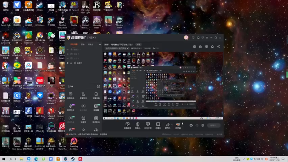Open the PK tool with the red badge

[x=71, y=130]
